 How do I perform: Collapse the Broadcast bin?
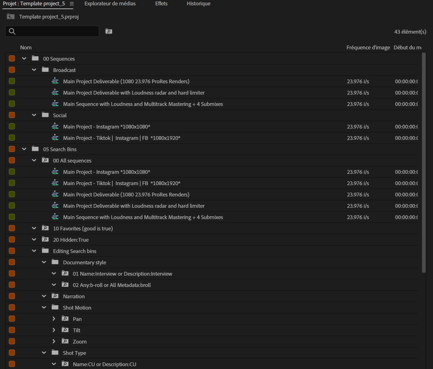34,70
